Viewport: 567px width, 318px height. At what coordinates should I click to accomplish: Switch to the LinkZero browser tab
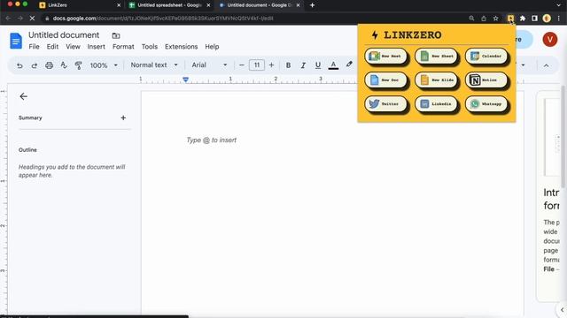[x=80, y=5]
